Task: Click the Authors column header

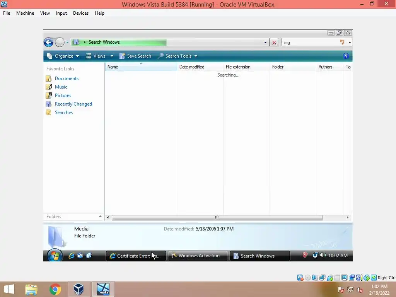Action: (329, 67)
